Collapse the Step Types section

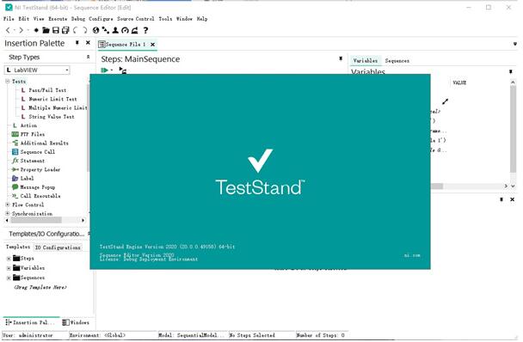(x=88, y=57)
